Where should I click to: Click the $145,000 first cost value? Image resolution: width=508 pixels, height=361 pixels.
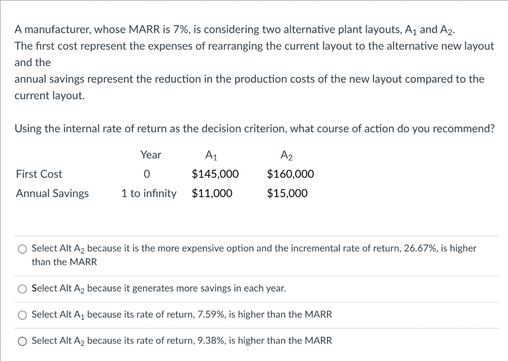tap(215, 174)
